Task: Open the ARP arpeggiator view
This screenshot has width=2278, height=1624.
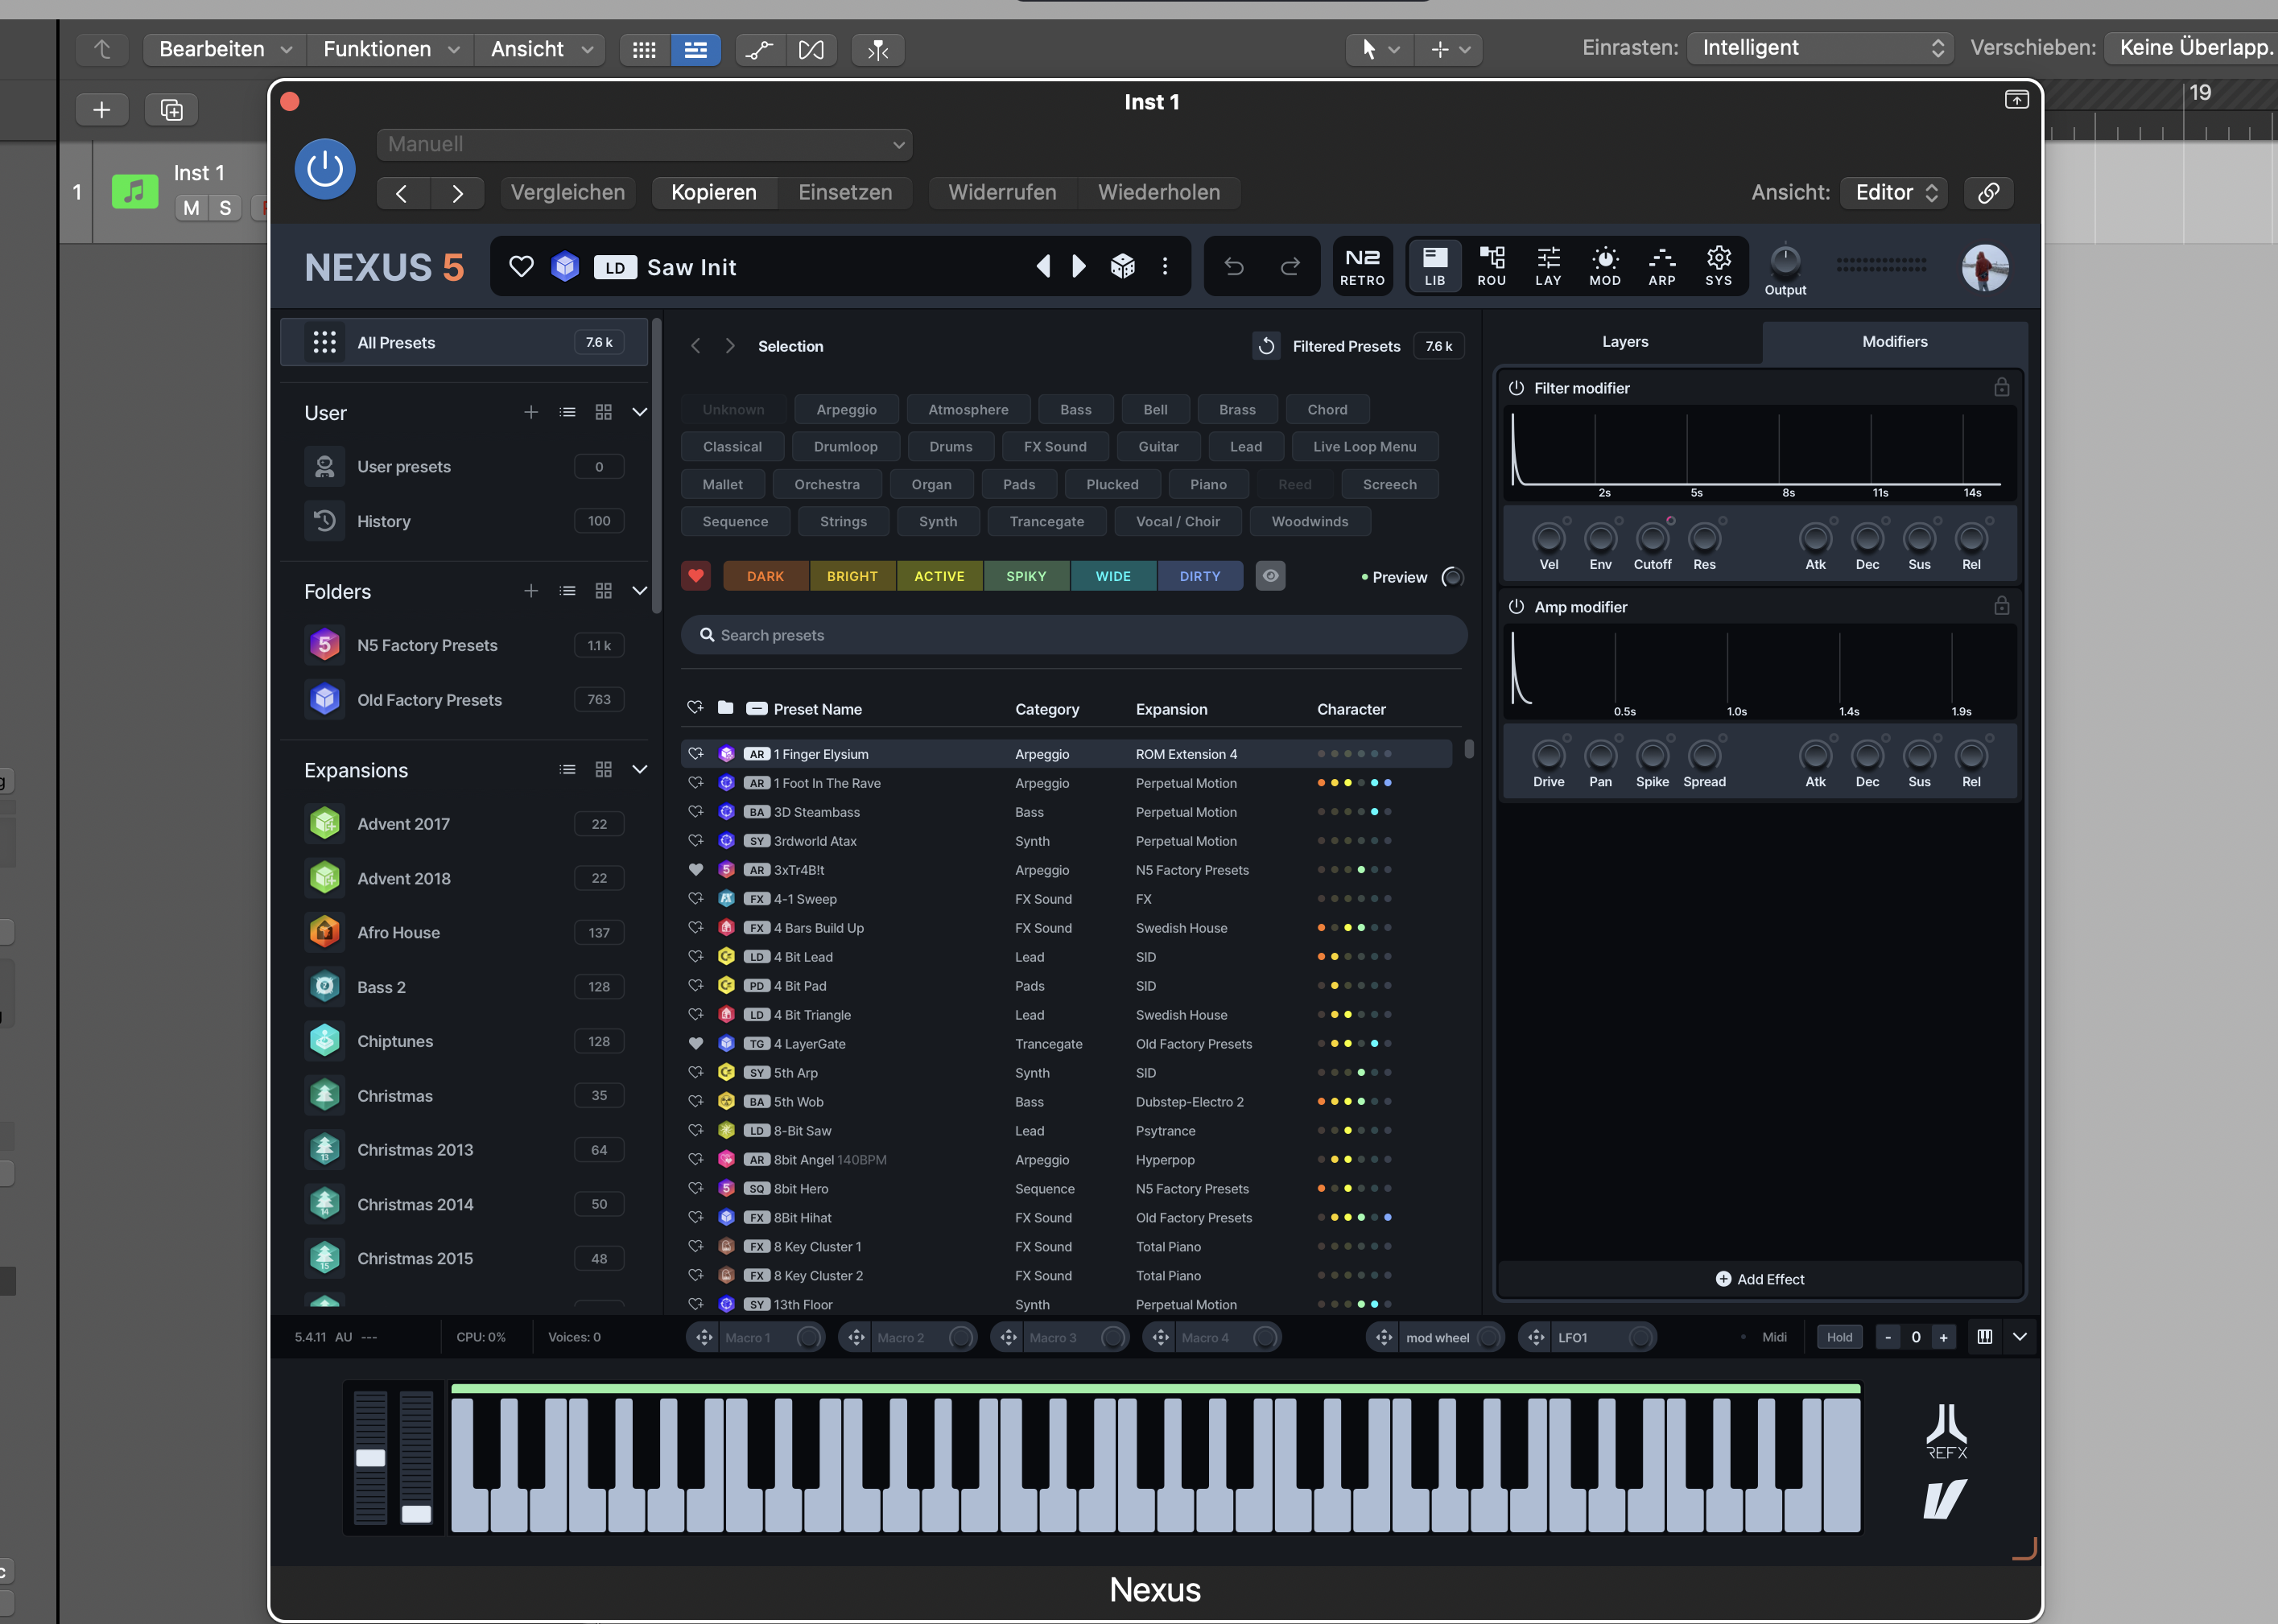Action: click(1662, 267)
